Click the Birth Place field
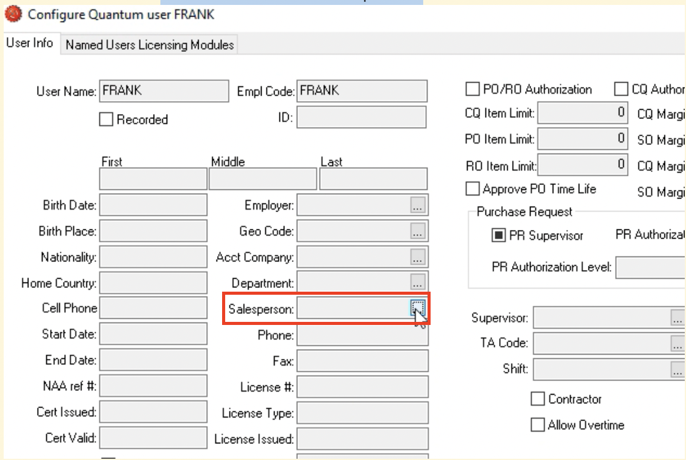 (153, 231)
